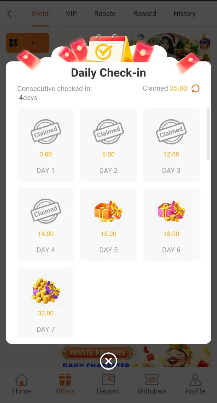This screenshot has width=217, height=403.
Task: Tap the back arrow icon
Action: tap(9, 14)
